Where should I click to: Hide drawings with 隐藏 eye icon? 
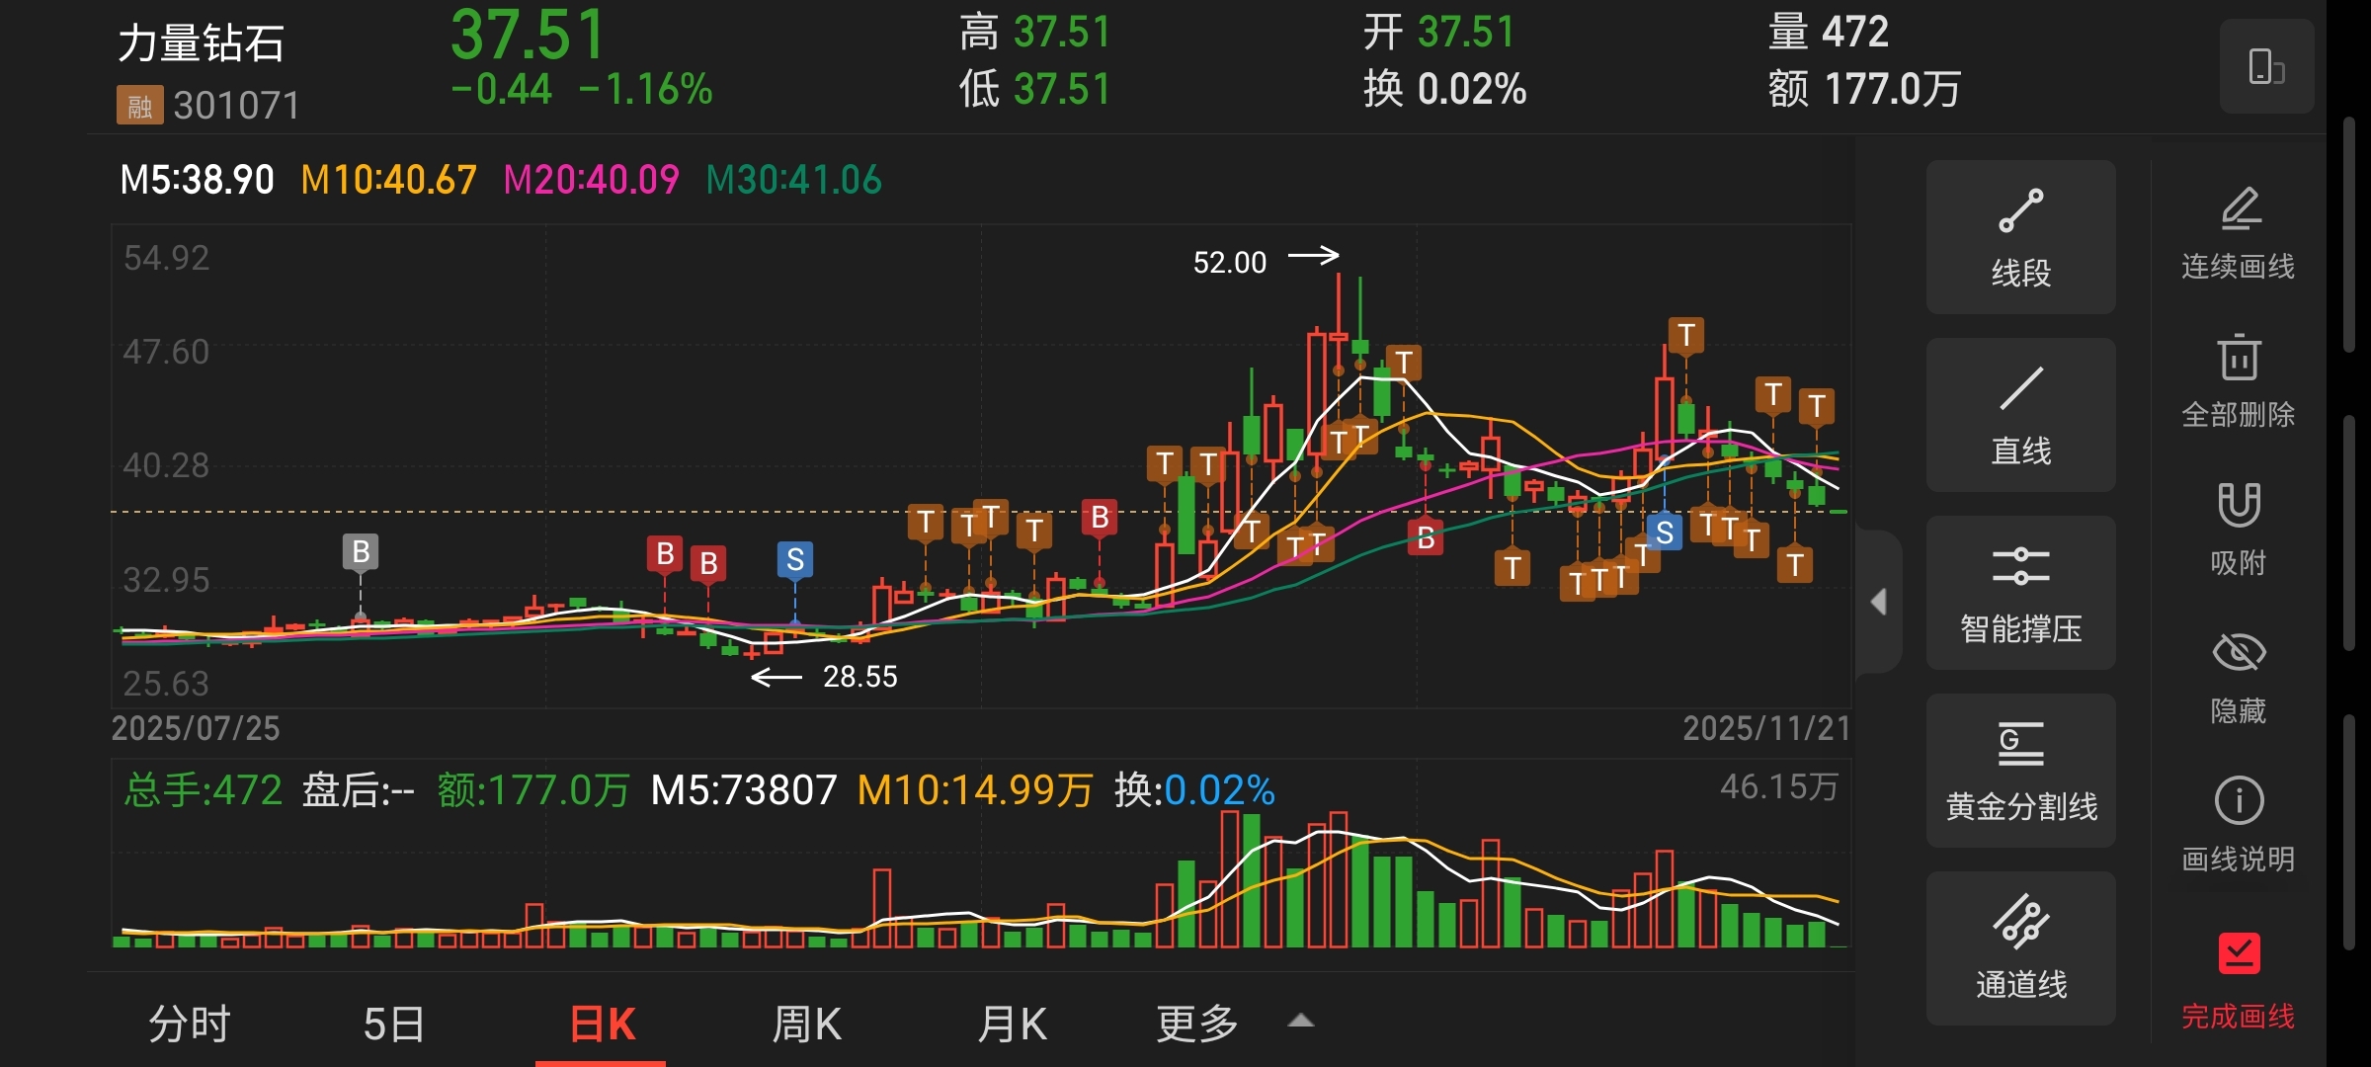point(2238,677)
